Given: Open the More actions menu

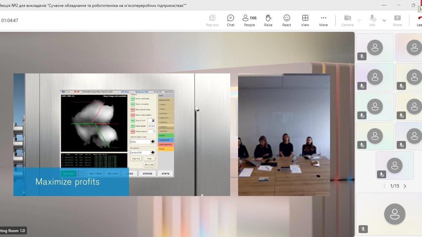Looking at the screenshot, I should click(323, 20).
